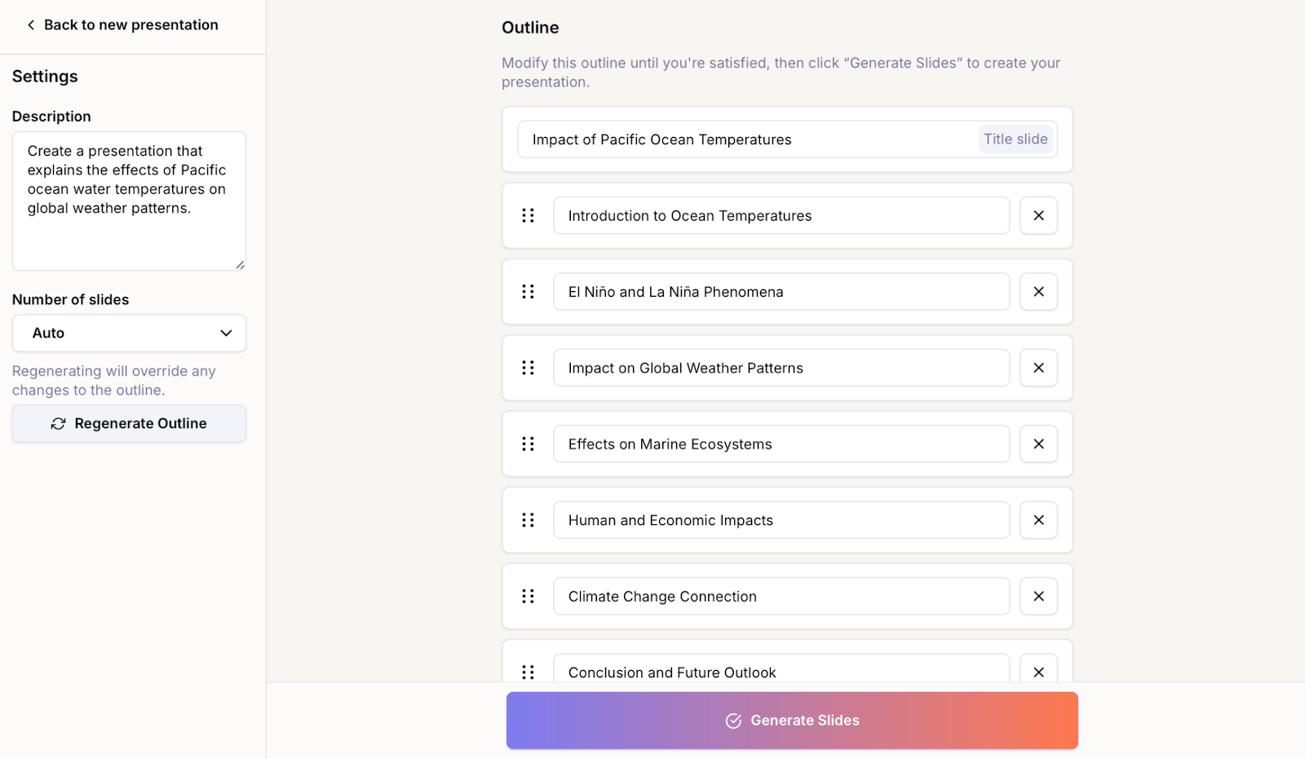Remove Introduction to Ocean Temperatures slide
1305x759 pixels.
click(1039, 215)
